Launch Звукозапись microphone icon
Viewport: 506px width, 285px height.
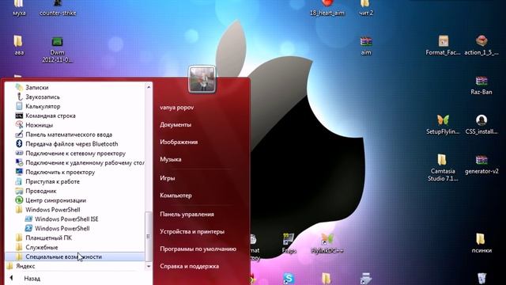point(19,97)
